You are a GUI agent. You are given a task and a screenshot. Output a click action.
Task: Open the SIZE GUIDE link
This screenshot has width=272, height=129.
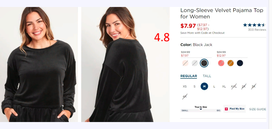258,109
